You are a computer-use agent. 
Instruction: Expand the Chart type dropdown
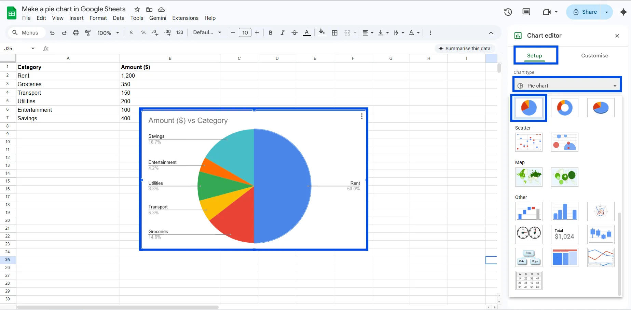click(x=567, y=85)
